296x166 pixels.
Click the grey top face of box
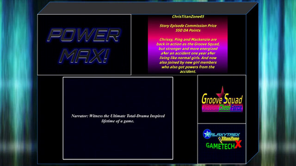click(148, 8)
